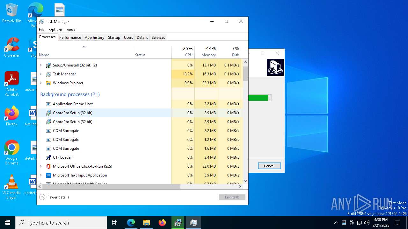Click the Application Frame Host icon

pyautogui.click(x=48, y=104)
